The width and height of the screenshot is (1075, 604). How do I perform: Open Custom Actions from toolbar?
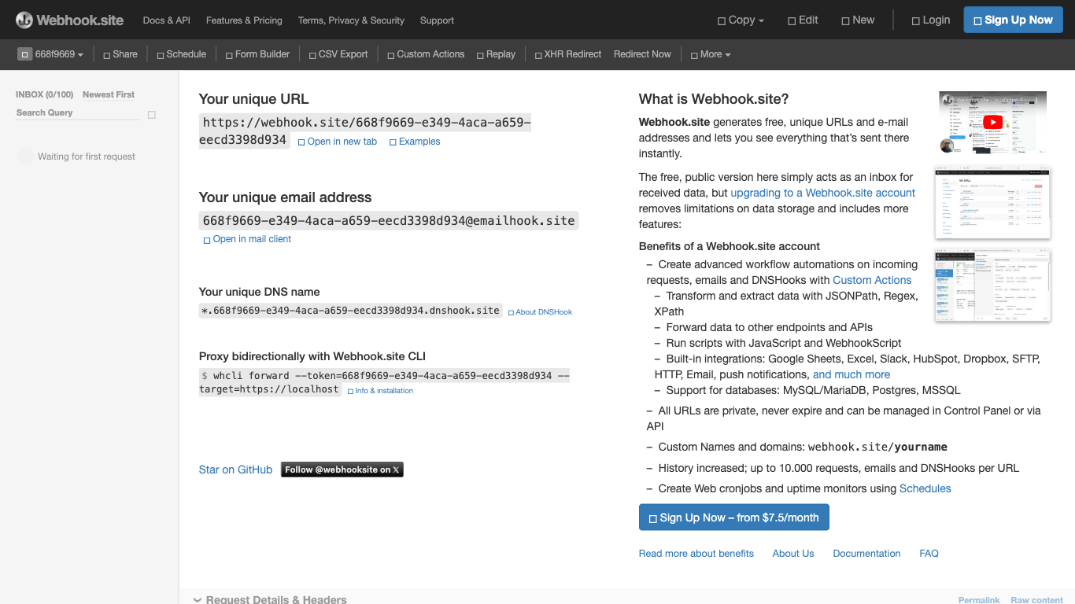(x=426, y=54)
